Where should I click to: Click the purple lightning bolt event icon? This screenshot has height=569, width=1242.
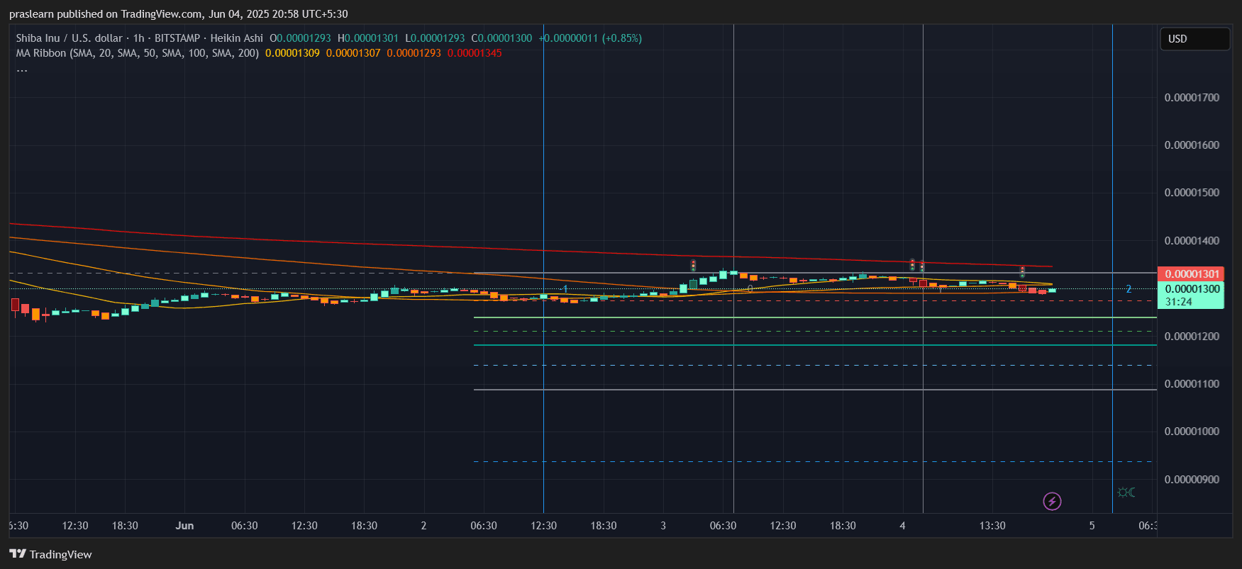[1052, 502]
